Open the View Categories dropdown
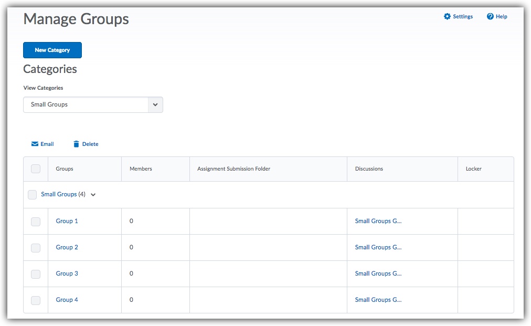 93,104
